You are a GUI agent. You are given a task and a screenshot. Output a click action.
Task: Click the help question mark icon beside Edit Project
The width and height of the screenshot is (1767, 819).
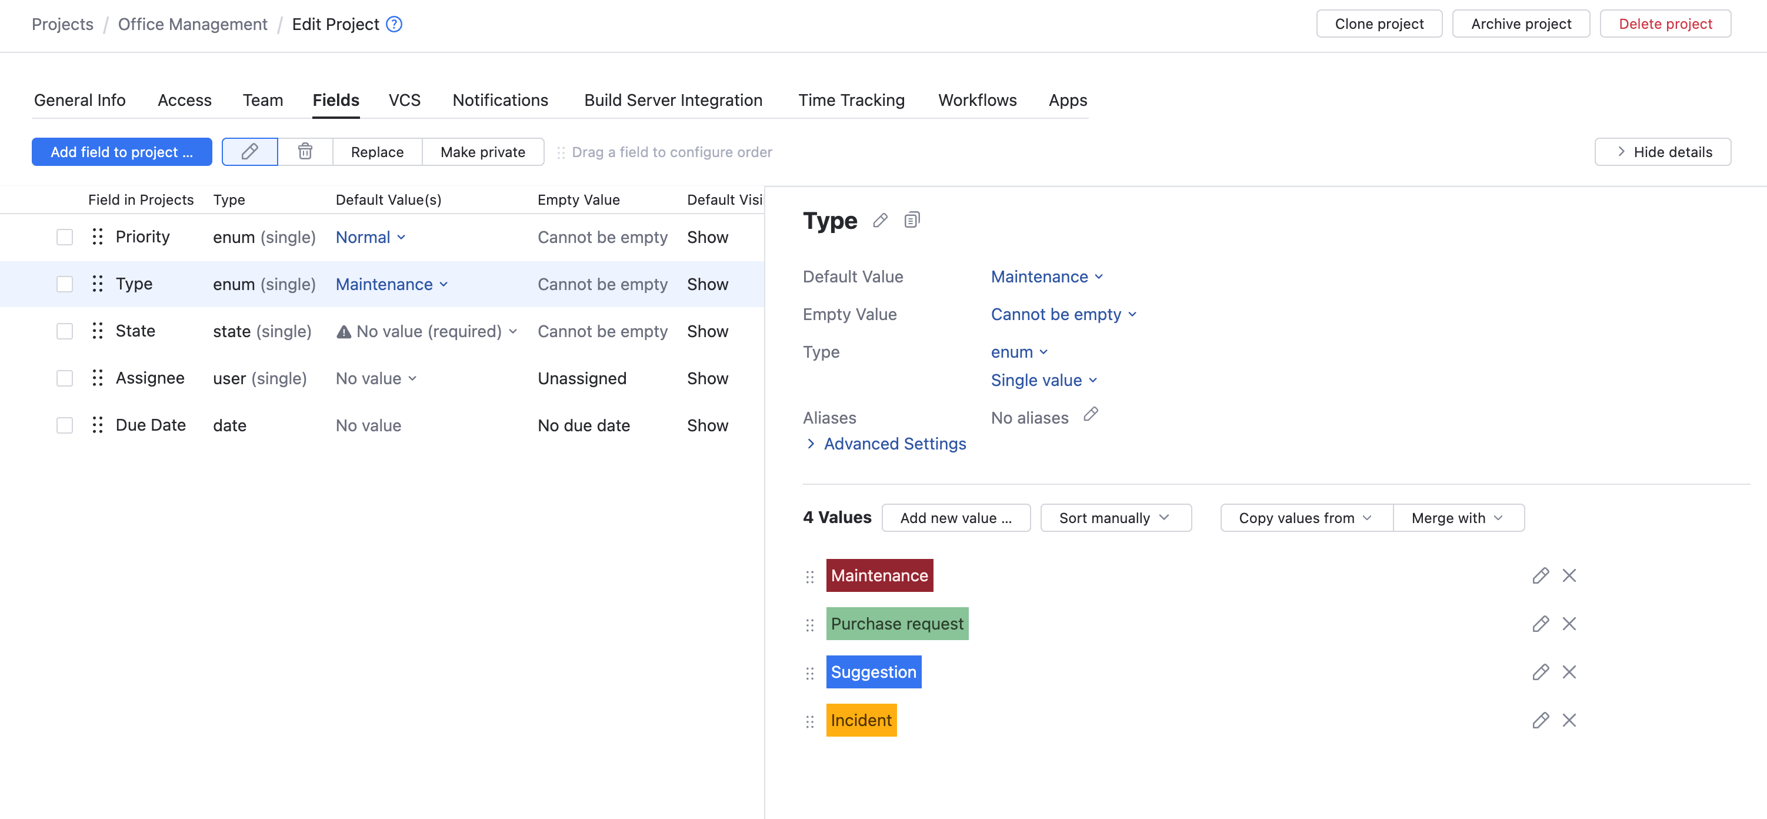(394, 24)
